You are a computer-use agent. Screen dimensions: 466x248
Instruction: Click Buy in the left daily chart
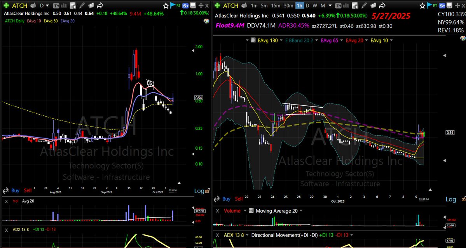coord(16,190)
